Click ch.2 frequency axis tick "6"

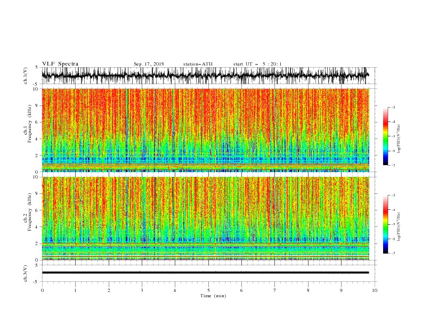[37, 210]
